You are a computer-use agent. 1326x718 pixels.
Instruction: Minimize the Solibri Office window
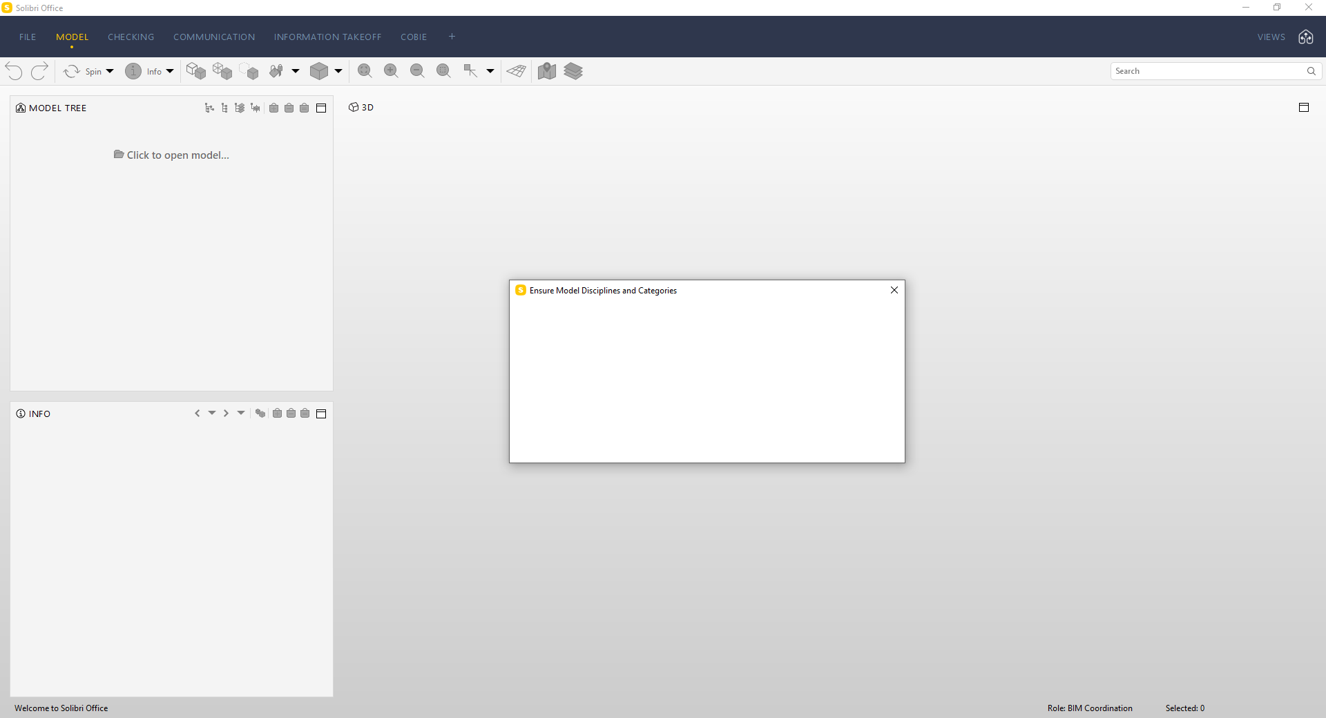tap(1246, 8)
